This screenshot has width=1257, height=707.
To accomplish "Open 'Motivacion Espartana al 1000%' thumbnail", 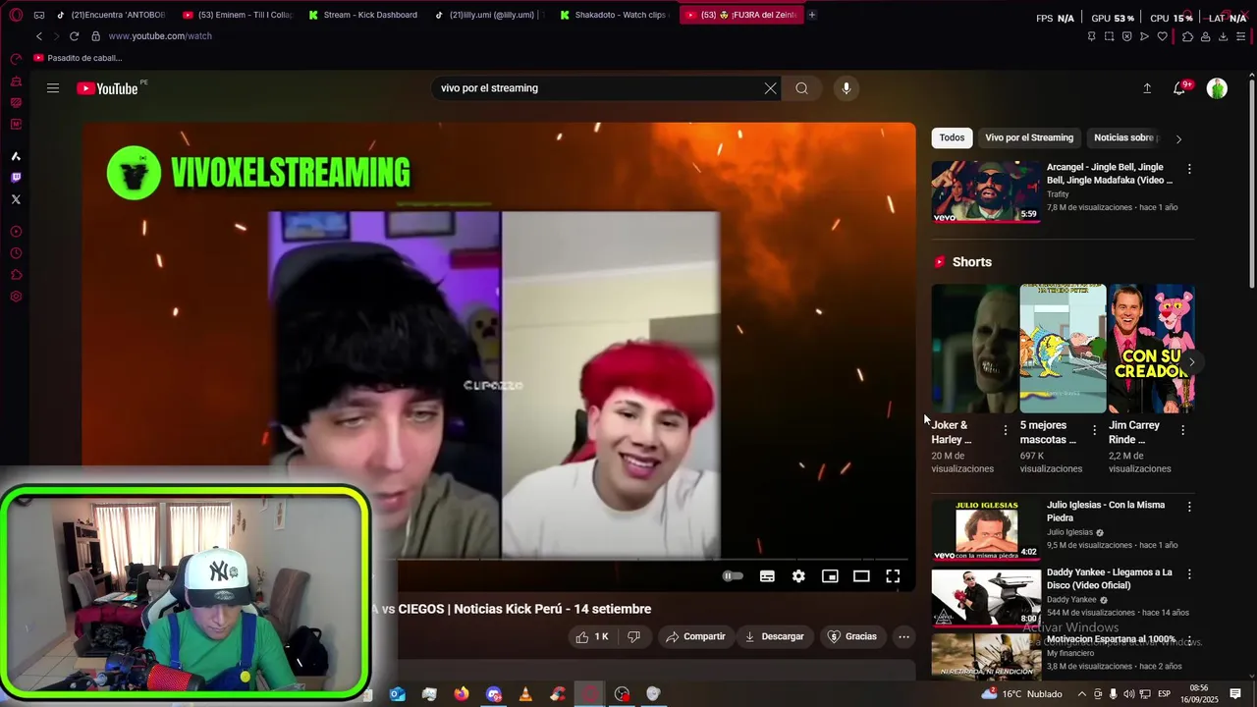I will pyautogui.click(x=986, y=656).
